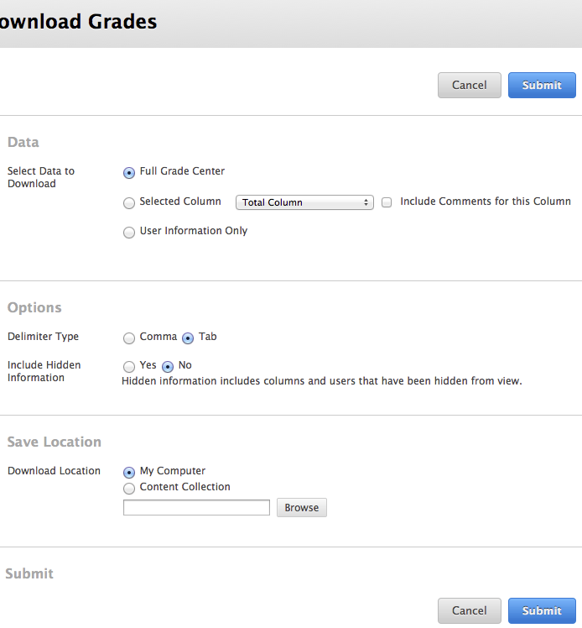Select User Information Only option

(129, 233)
